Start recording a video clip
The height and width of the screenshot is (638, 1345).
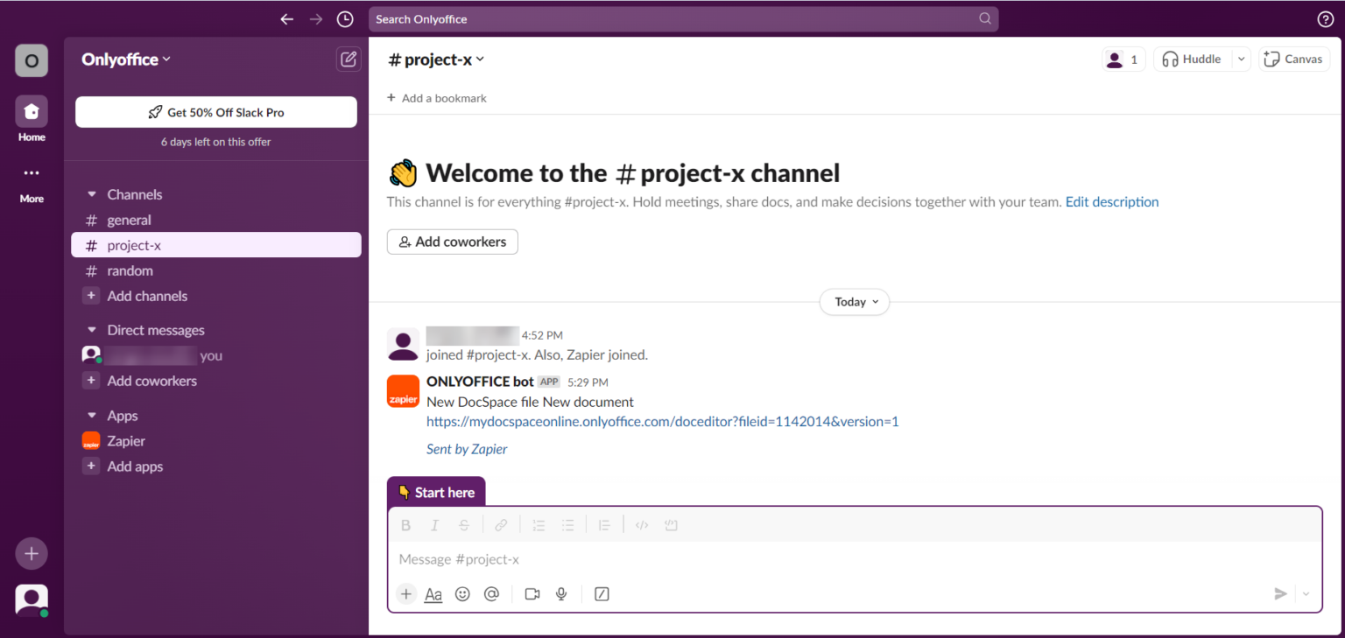(532, 593)
